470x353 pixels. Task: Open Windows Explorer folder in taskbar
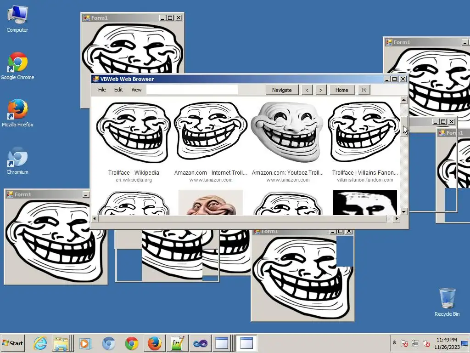(x=61, y=343)
